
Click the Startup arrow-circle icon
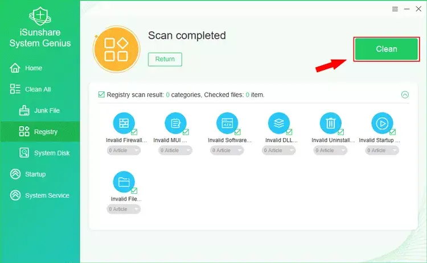[15, 174]
